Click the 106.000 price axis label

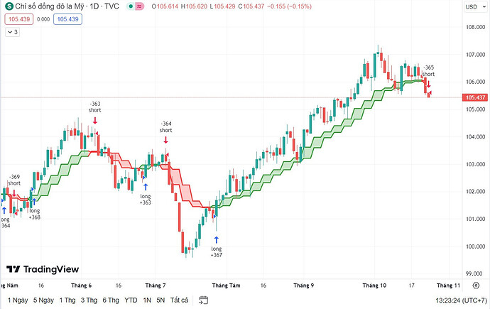coord(475,82)
